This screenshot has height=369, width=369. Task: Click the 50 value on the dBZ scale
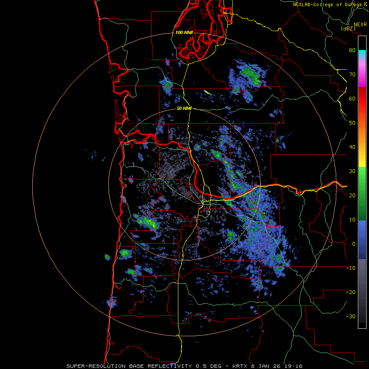(x=352, y=123)
